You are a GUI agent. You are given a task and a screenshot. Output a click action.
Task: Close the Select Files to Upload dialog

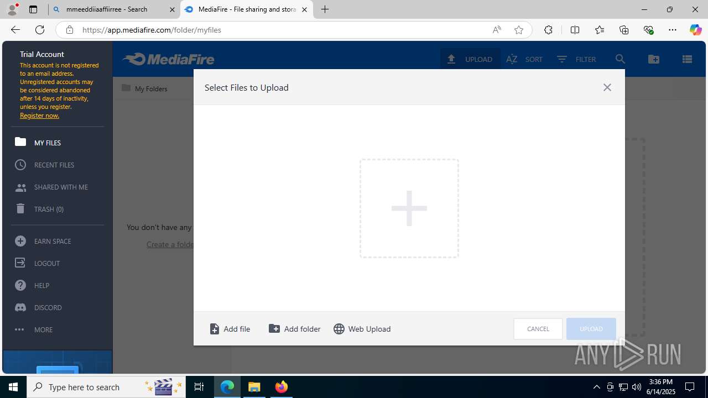tap(607, 87)
